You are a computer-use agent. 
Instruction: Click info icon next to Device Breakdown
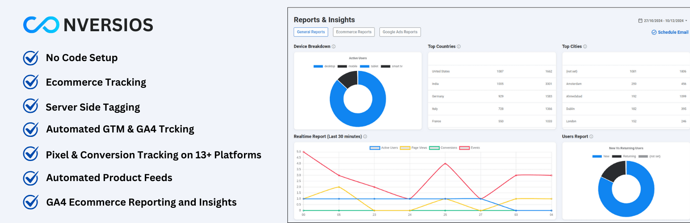click(x=334, y=46)
